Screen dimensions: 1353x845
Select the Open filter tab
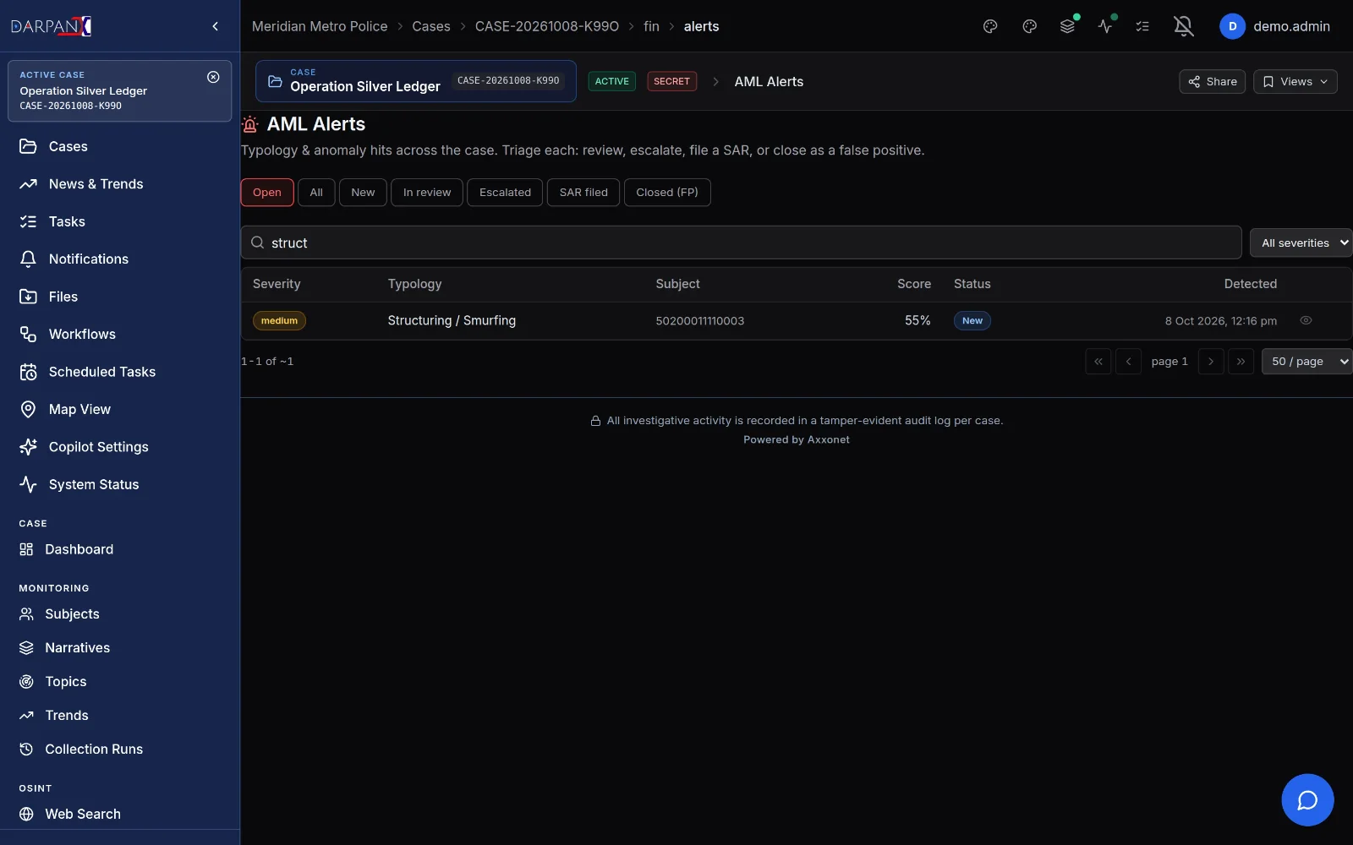pyautogui.click(x=267, y=193)
